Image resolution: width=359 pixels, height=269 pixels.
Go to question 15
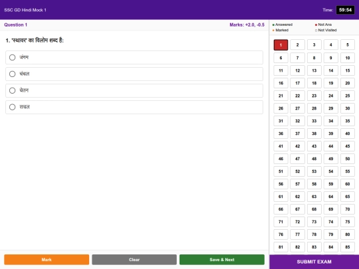click(x=348, y=70)
